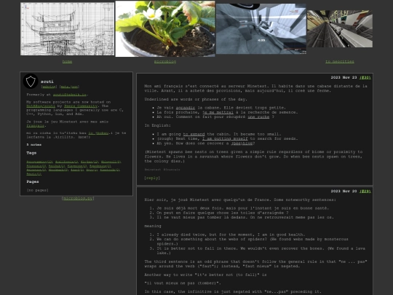Image resolution: width=393 pixels, height=295 pixels.
Task: Open the microblog.py footer link
Action: (x=78, y=198)
